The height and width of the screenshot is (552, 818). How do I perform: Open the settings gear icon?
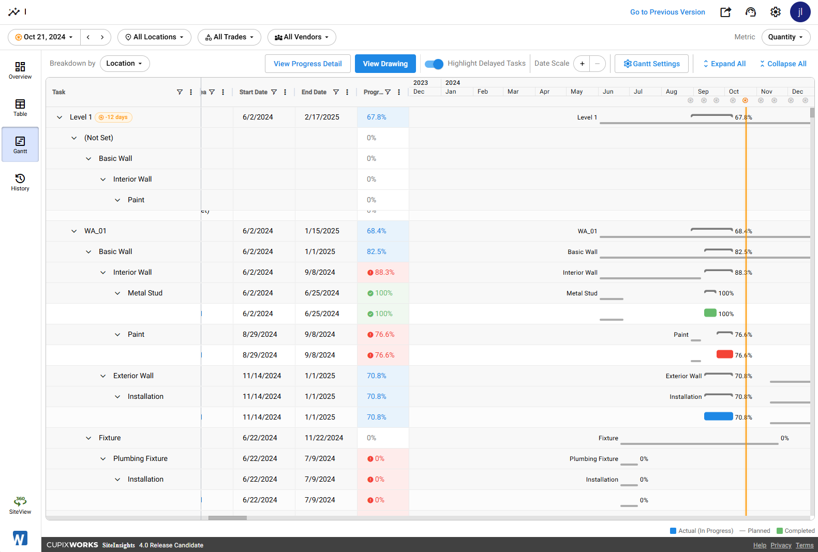(x=776, y=12)
